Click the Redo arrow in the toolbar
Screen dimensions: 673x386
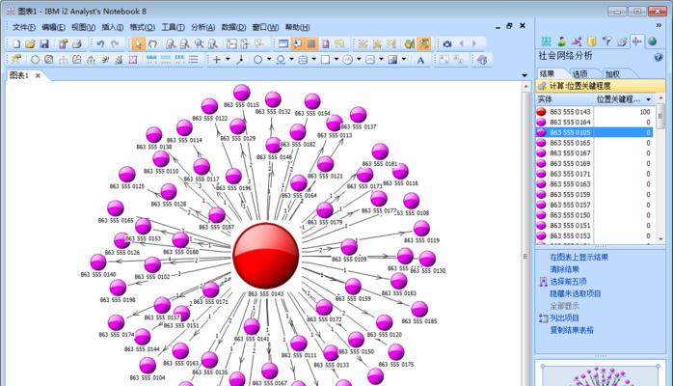[x=115, y=43]
